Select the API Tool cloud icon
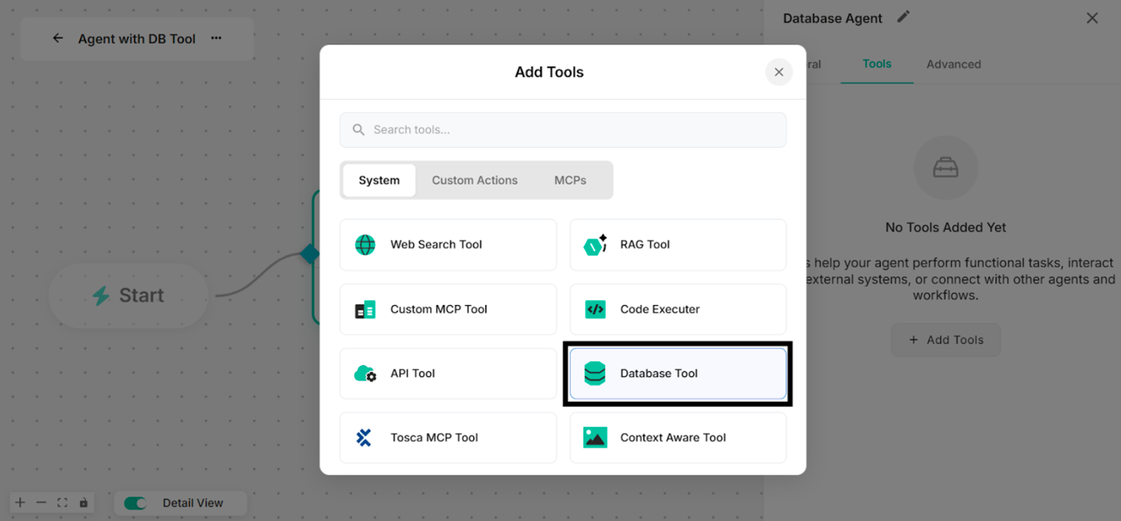 pyautogui.click(x=365, y=374)
